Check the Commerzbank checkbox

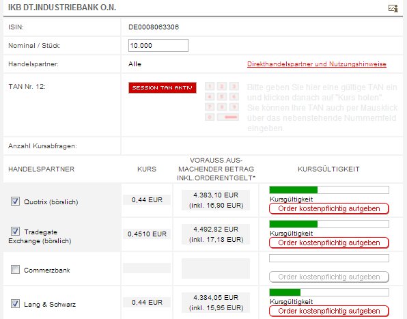(15, 269)
